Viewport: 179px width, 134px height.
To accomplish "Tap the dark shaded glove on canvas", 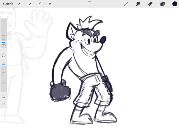I will [x=60, y=91].
